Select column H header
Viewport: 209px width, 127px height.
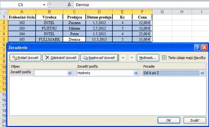tap(182, 12)
